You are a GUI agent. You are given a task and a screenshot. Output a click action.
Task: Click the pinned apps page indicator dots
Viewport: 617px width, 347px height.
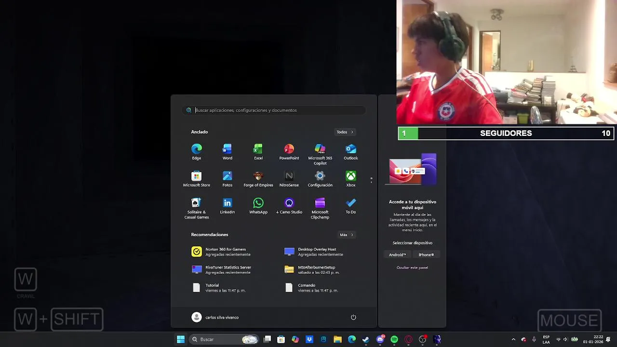371,180
